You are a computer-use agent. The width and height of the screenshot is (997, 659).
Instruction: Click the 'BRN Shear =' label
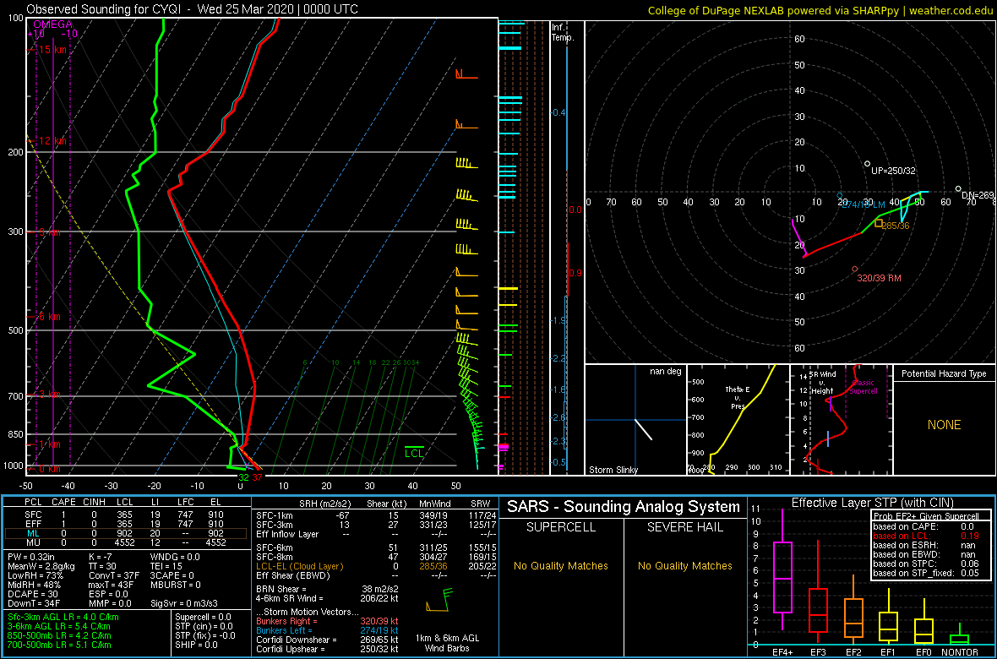[x=281, y=588]
